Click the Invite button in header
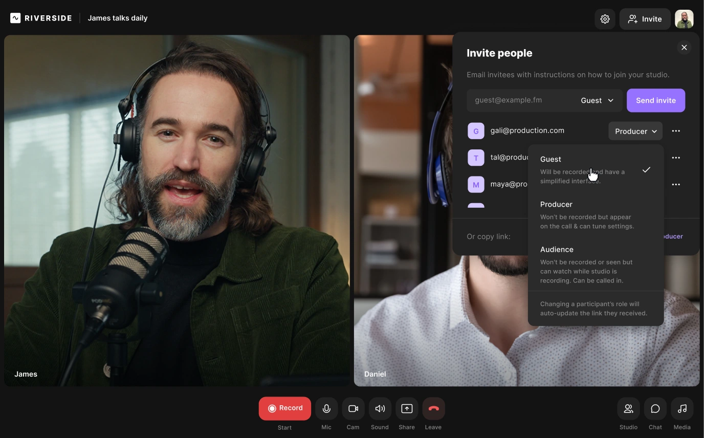Screen dimensions: 704x438 point(645,19)
